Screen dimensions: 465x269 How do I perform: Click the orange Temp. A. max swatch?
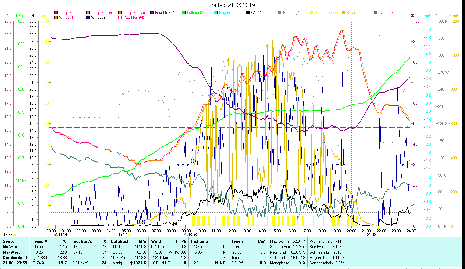tap(120, 13)
